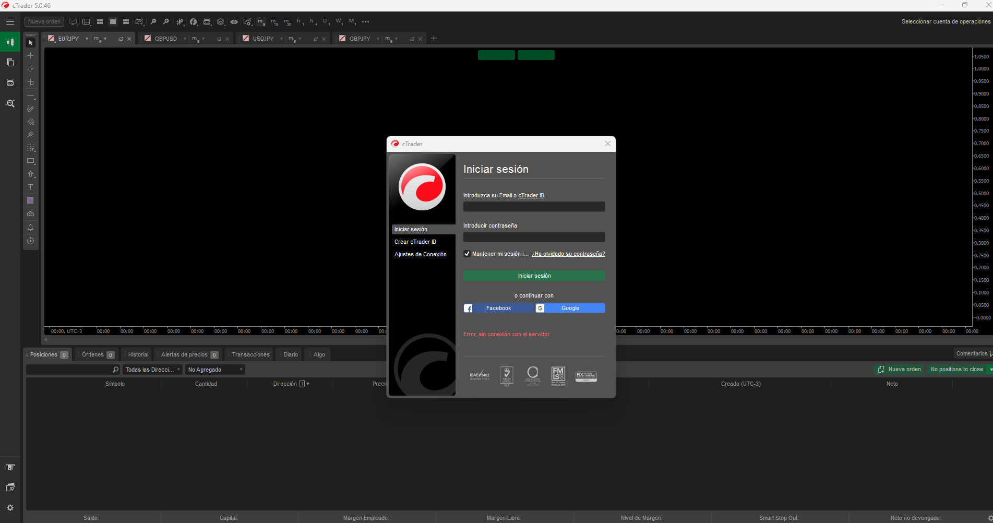
Task: Take a chart snapshot with camera icon
Action: 31,214
